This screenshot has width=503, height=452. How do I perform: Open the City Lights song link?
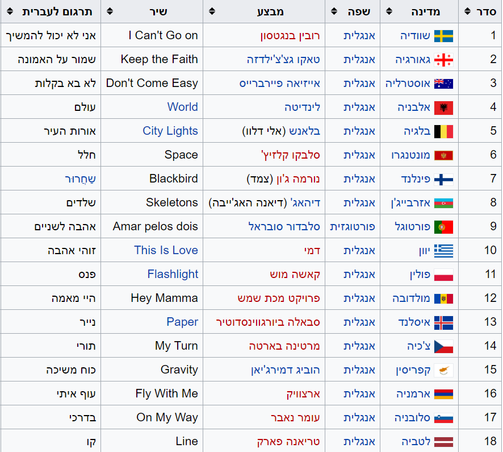(x=170, y=131)
